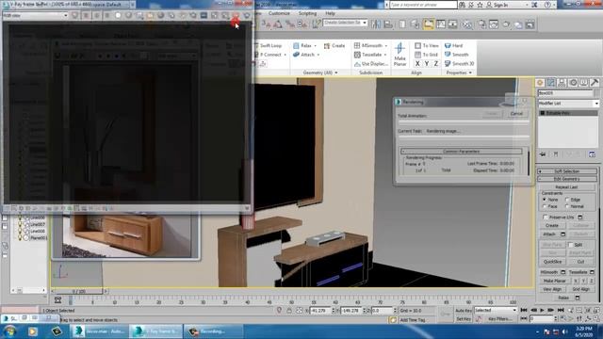Click the Mirror tool in main toolbar
The height and width of the screenshot is (339, 603).
tap(376, 24)
